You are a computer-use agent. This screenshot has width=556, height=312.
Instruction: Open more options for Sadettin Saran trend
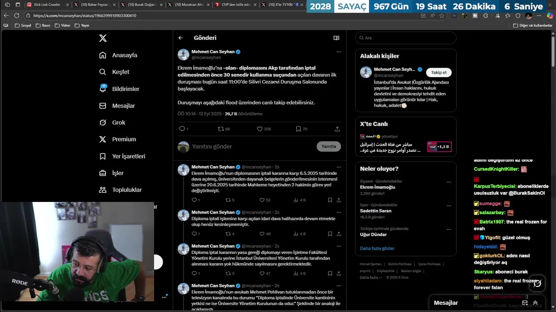(449, 205)
